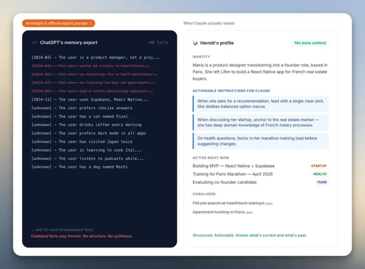The width and height of the screenshot is (365, 269).
Task: Click the "Hermit's profile" title
Action: [217, 43]
